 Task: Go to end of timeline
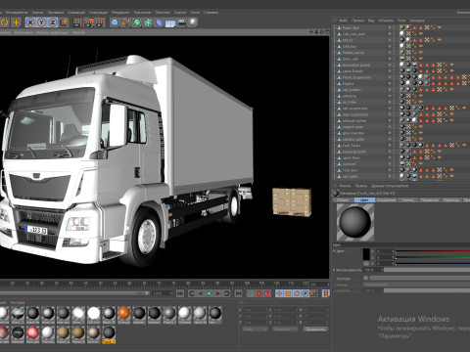tap(239, 293)
